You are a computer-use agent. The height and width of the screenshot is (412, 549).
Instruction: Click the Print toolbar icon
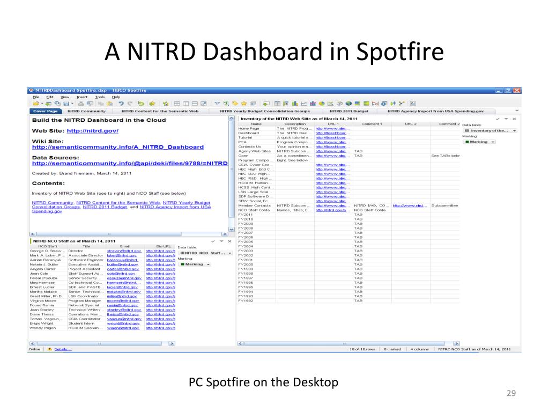pos(80,104)
